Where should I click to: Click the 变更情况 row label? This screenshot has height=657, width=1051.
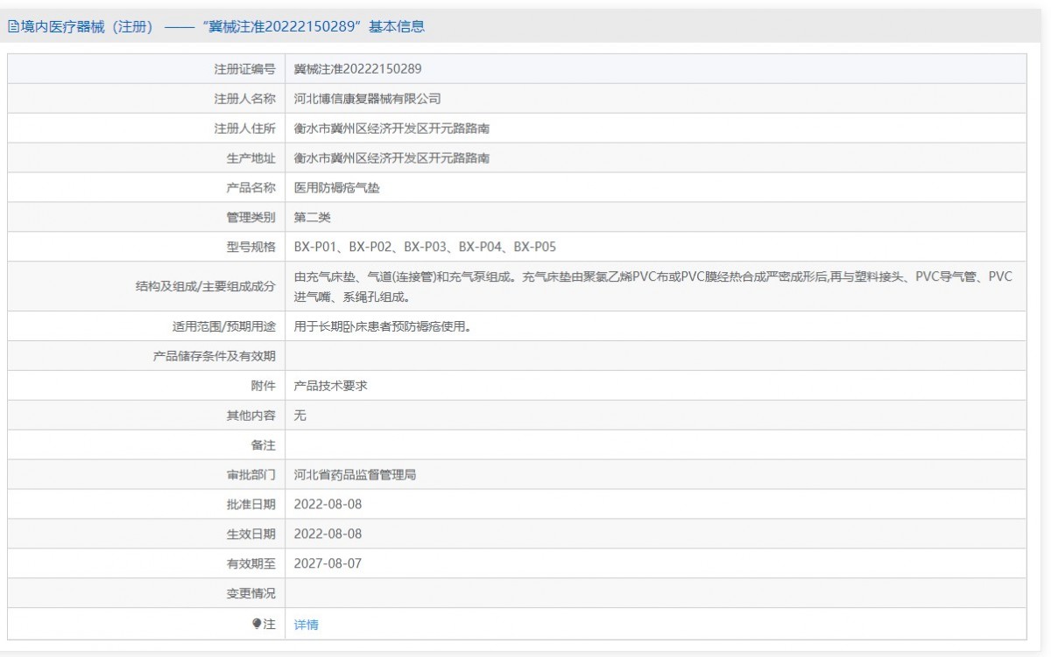coord(250,594)
